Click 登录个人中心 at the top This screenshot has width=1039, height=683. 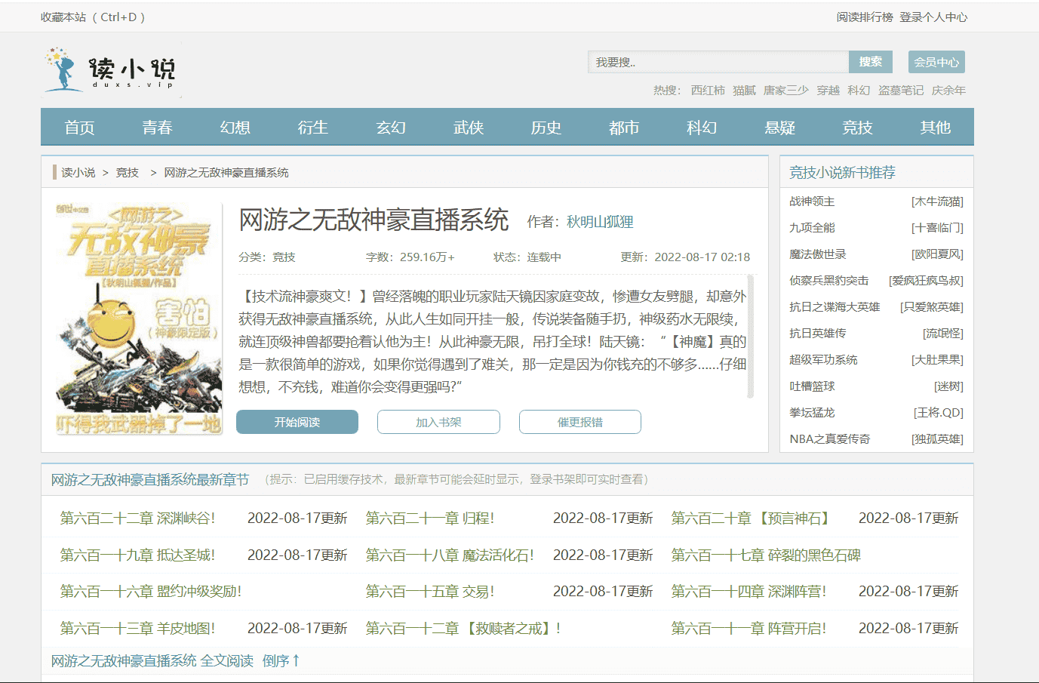click(x=933, y=17)
